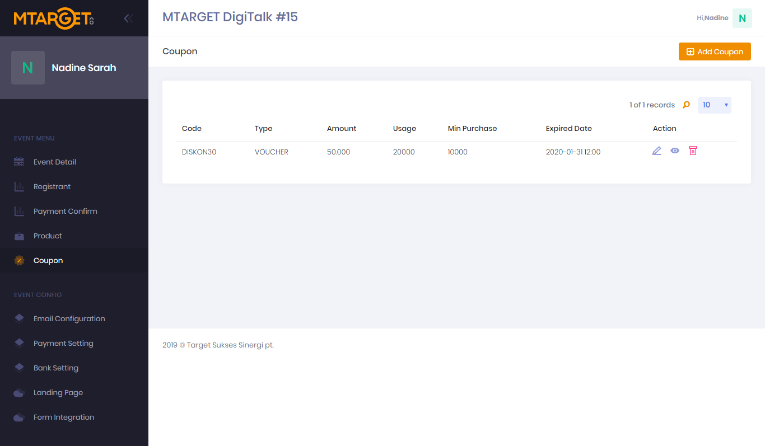765x446 pixels.
Task: Click the Registrant chart icon
Action: (19, 186)
